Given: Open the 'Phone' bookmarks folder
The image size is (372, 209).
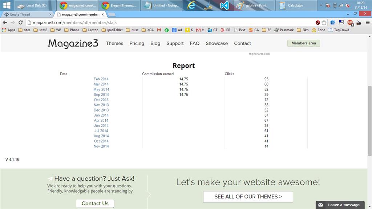Looking at the screenshot, I should [x=72, y=30].
